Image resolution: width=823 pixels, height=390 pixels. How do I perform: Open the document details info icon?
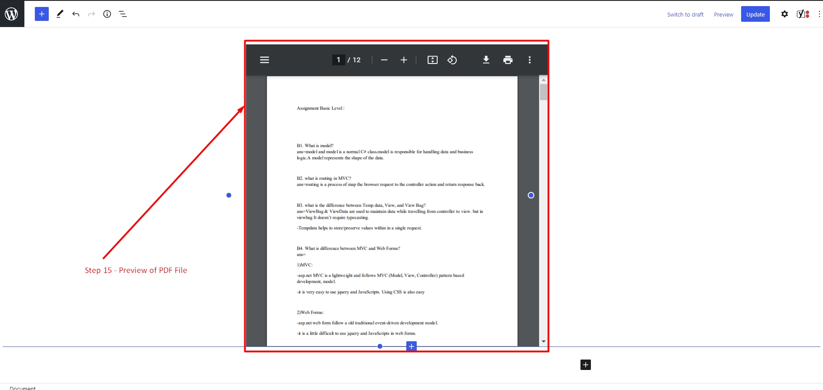click(x=107, y=14)
